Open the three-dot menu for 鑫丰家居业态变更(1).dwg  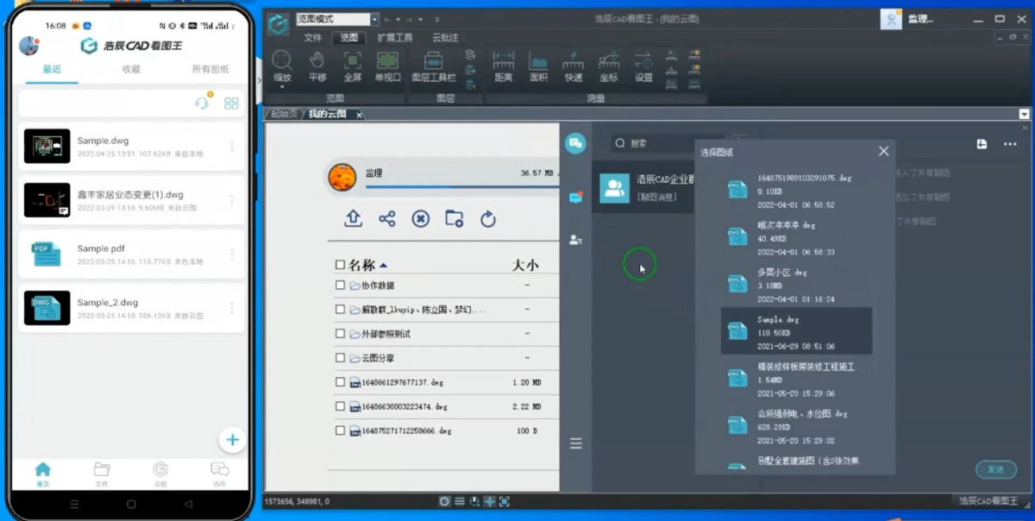pos(231,200)
